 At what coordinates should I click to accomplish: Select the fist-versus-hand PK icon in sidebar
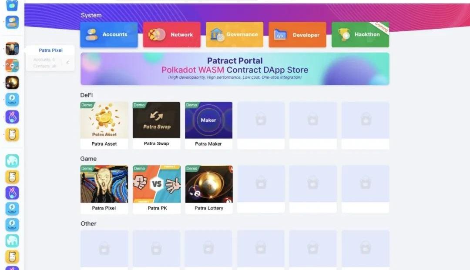click(x=12, y=66)
